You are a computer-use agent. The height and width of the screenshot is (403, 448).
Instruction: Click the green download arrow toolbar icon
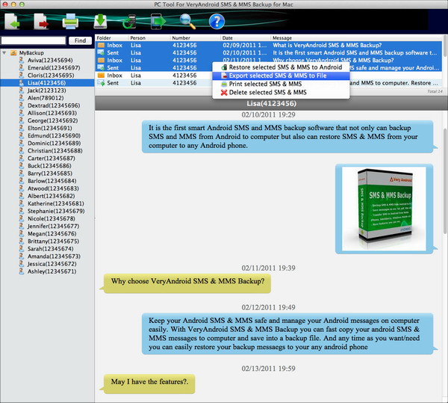pyautogui.click(x=100, y=21)
